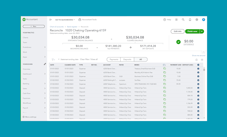Click the hamburger menu collapse icon
This screenshot has height=137, width=227.
51,20
